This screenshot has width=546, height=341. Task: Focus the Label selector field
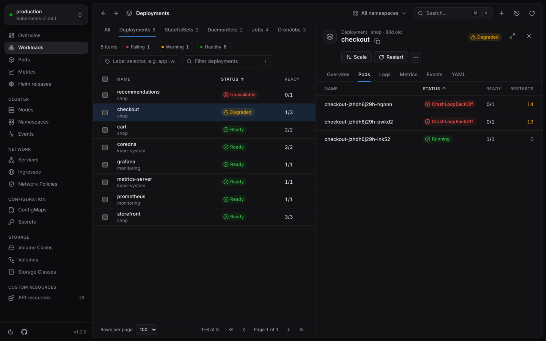(x=140, y=61)
